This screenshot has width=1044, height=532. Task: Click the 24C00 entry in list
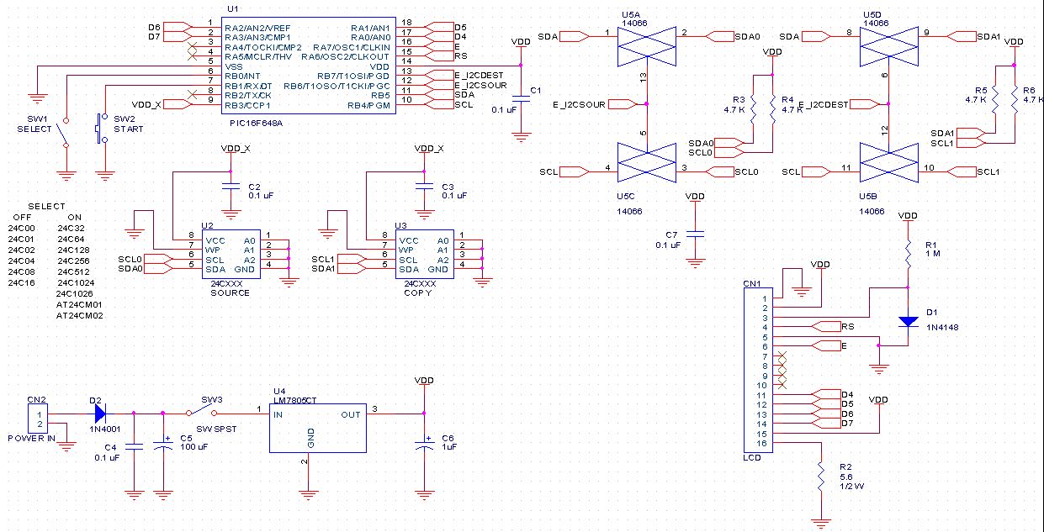coord(22,229)
